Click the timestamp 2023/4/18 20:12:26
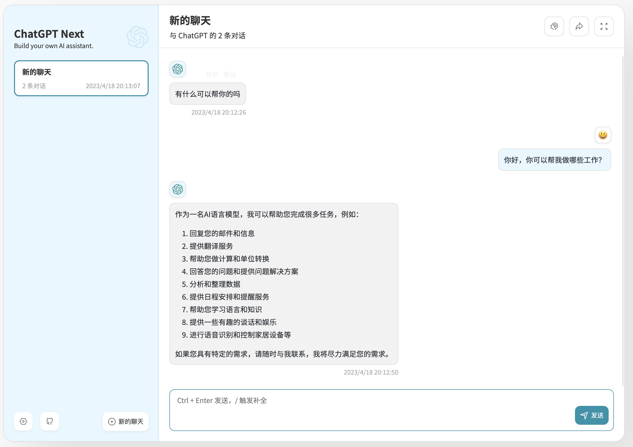This screenshot has height=447, width=633. [219, 112]
